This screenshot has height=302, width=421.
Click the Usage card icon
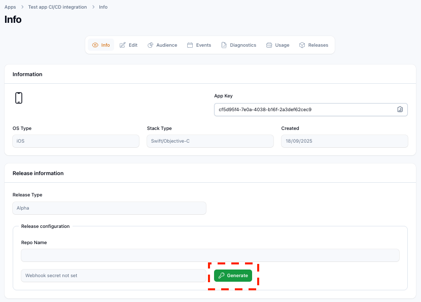[269, 45]
